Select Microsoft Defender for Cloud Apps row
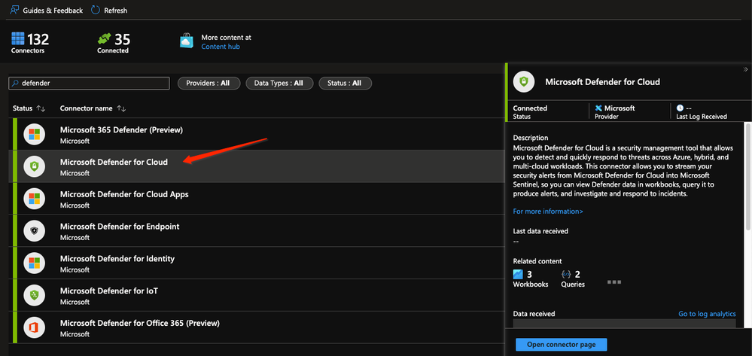 coord(257,198)
